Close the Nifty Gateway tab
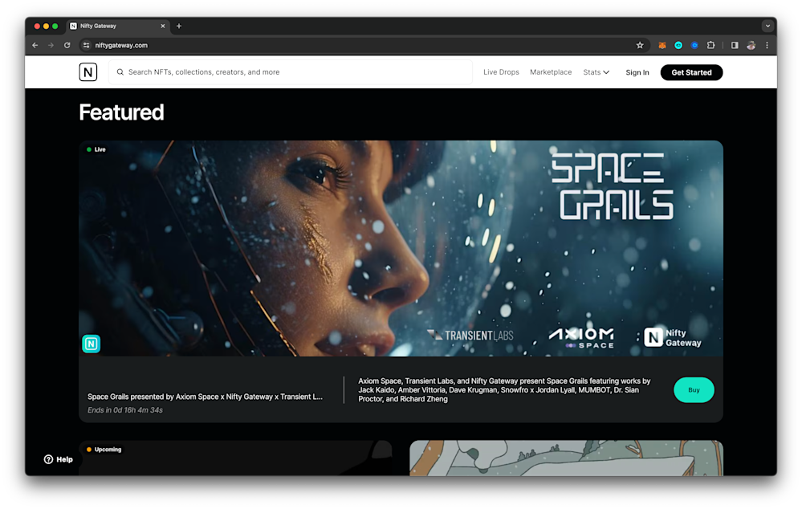Screen dimensions: 802x509 pos(163,26)
